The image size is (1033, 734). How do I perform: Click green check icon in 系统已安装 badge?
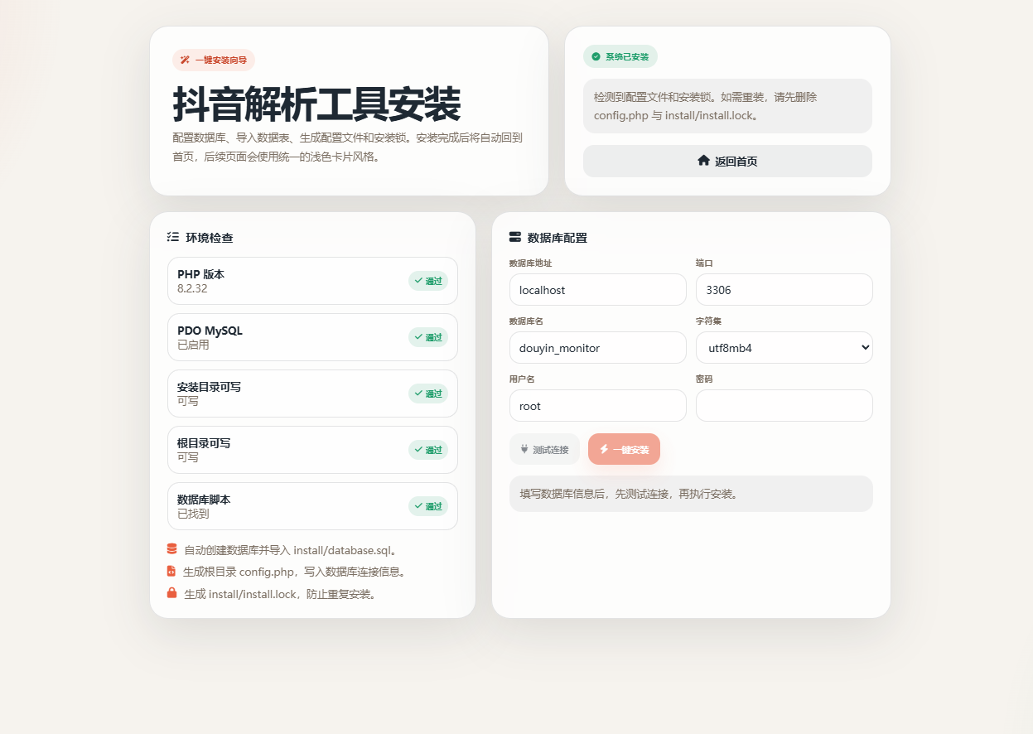pyautogui.click(x=596, y=56)
